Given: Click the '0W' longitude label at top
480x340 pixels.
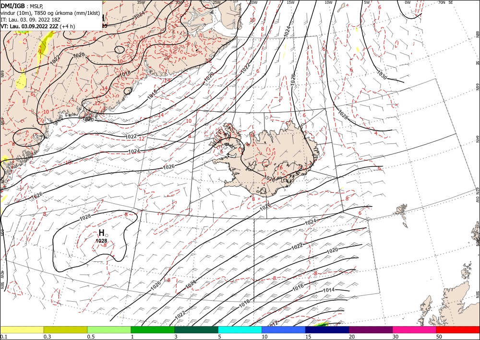Looking at the screenshot, I should click(408, 2).
